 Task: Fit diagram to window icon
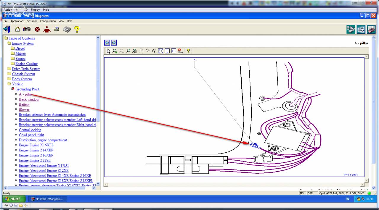tap(160, 51)
